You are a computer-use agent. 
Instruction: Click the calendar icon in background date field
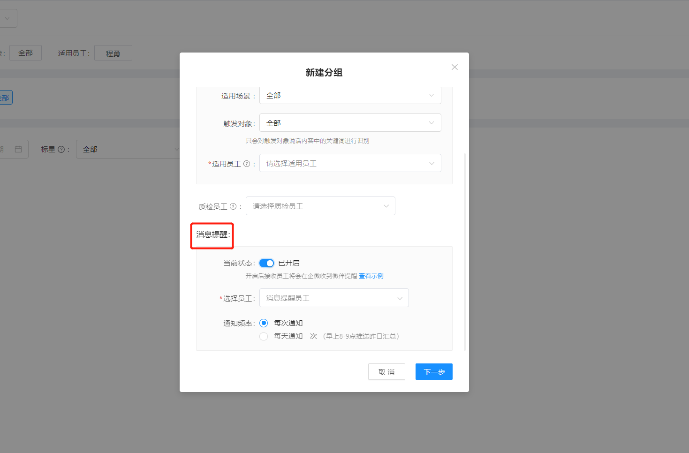tap(18, 149)
